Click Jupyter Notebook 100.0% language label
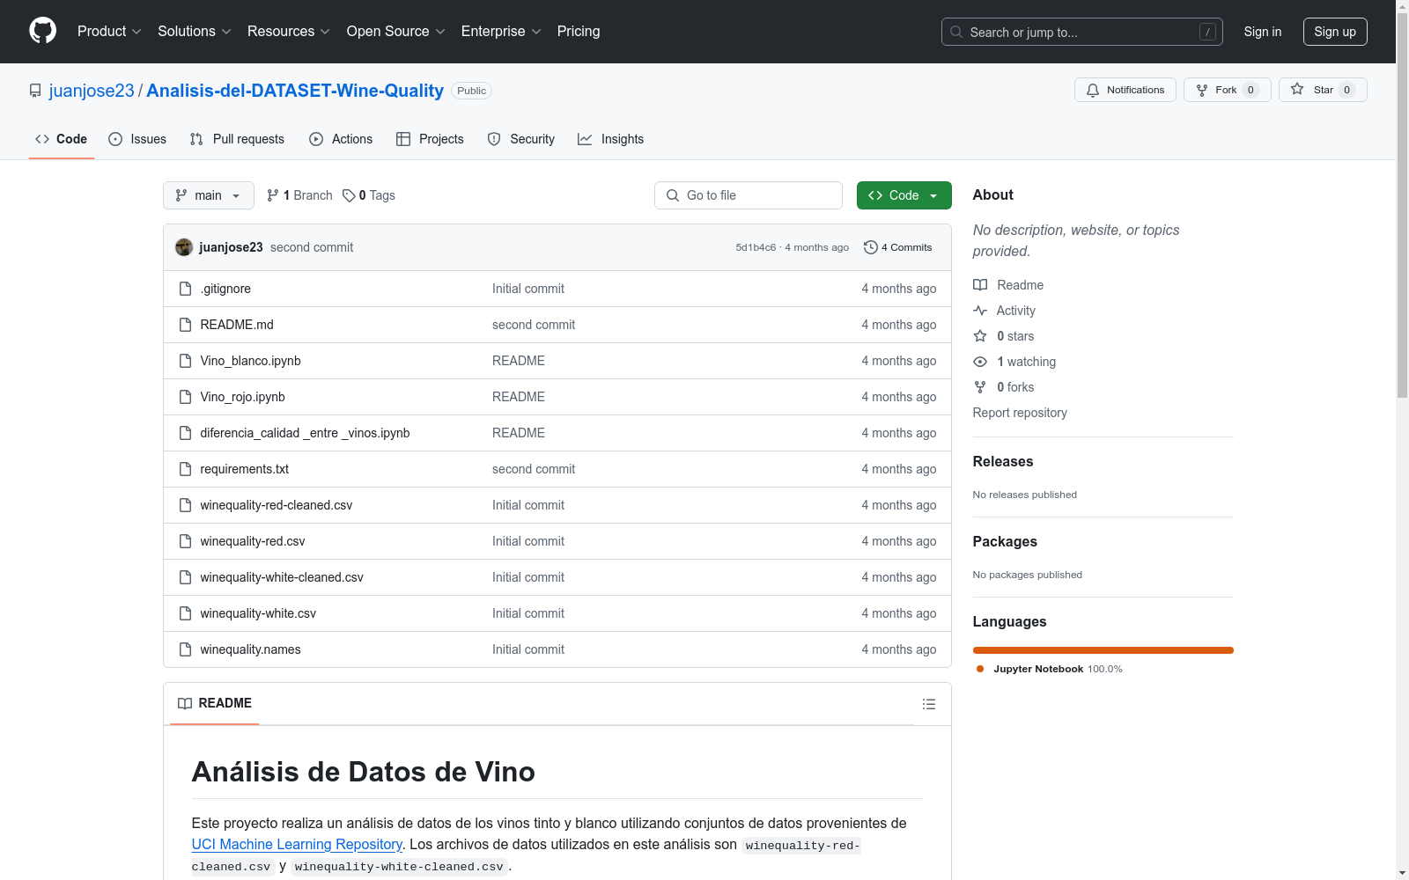 pyautogui.click(x=1058, y=669)
